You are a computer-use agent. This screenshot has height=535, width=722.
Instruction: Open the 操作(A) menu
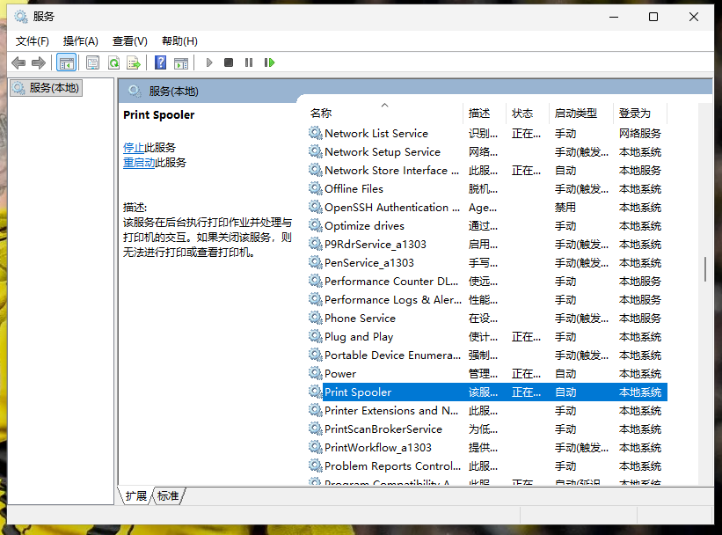point(81,41)
